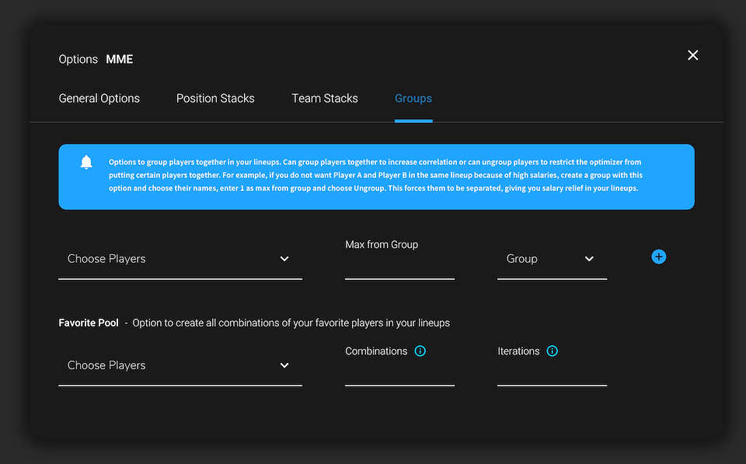Click the MME title text
This screenshot has height=464, width=746.
click(120, 60)
